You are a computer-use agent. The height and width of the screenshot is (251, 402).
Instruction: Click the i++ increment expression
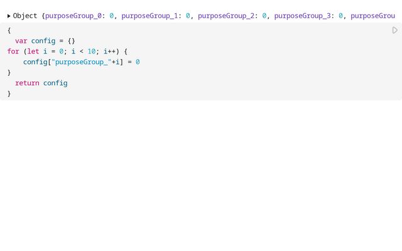pyautogui.click(x=109, y=51)
